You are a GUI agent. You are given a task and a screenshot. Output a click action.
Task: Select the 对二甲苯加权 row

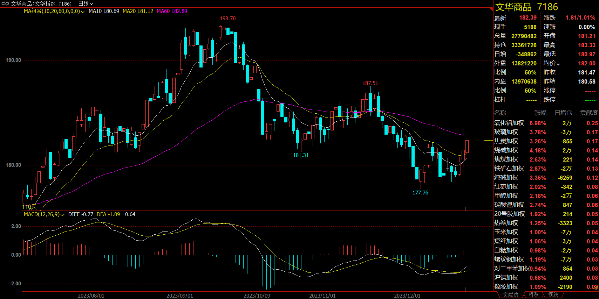(546, 269)
